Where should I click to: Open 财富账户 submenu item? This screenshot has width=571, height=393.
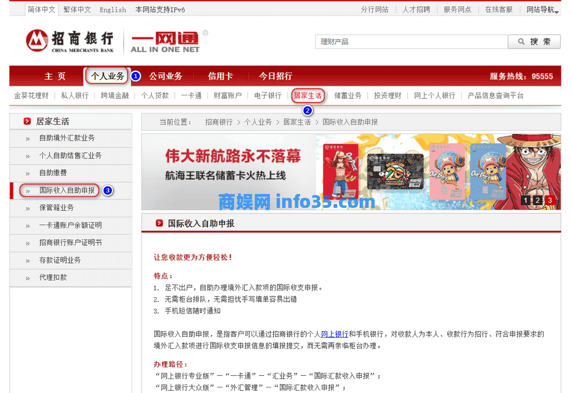click(228, 96)
